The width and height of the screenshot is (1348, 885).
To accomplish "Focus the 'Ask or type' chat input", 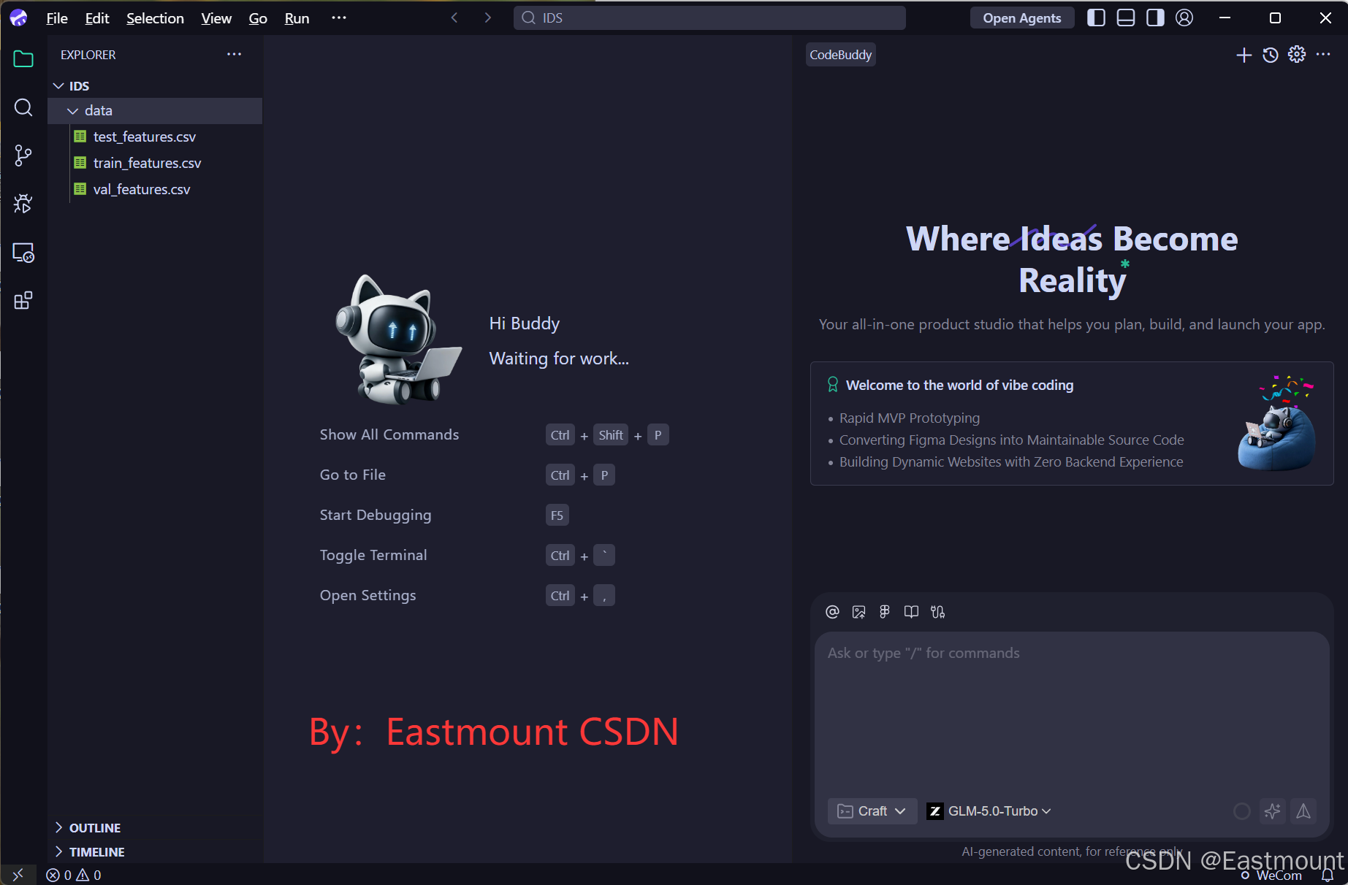I will click(x=1072, y=708).
